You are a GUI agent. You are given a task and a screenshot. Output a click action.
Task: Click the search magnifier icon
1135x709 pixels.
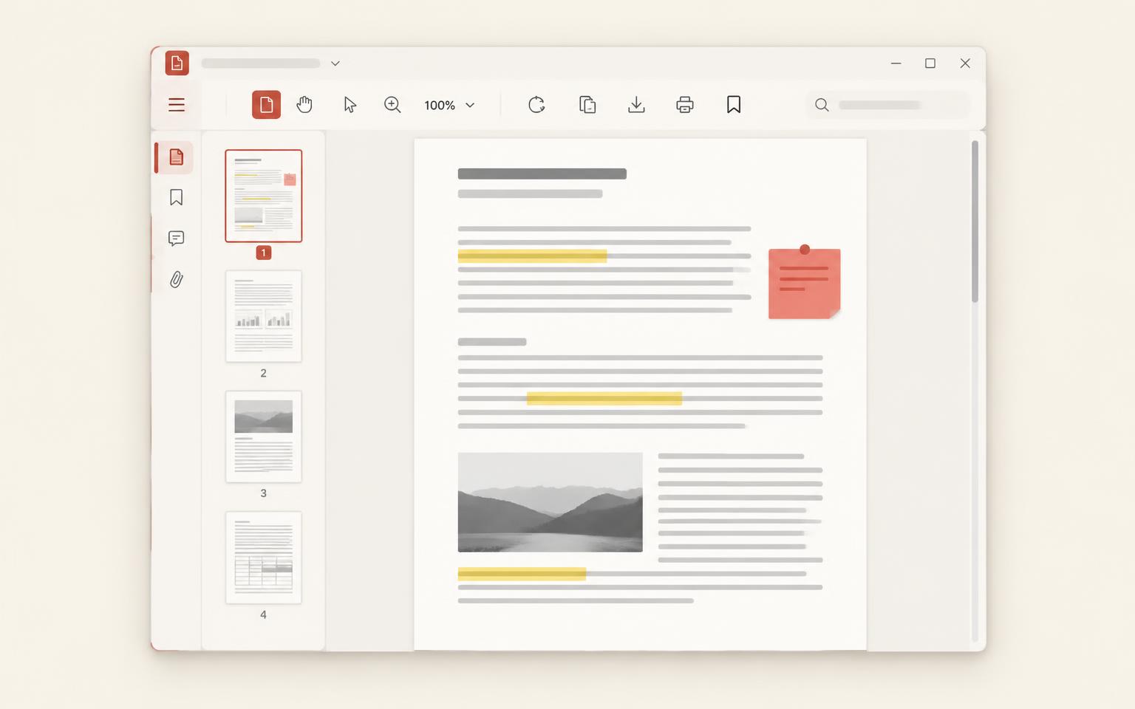tap(822, 105)
